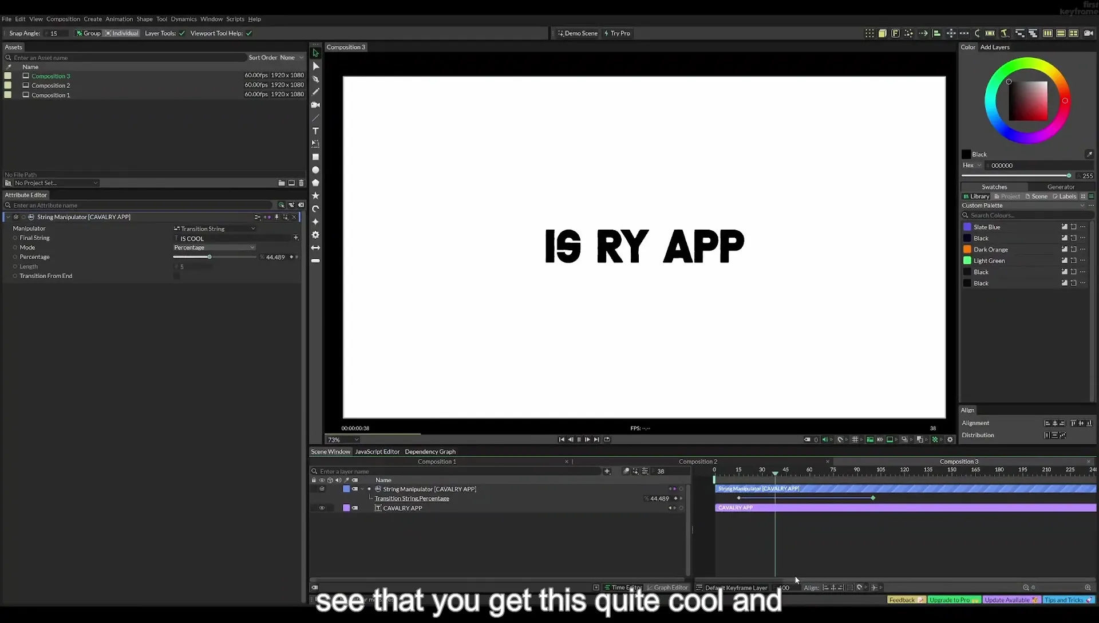Toggle loop playback icon
This screenshot has height=623, width=1099.
[x=607, y=440]
